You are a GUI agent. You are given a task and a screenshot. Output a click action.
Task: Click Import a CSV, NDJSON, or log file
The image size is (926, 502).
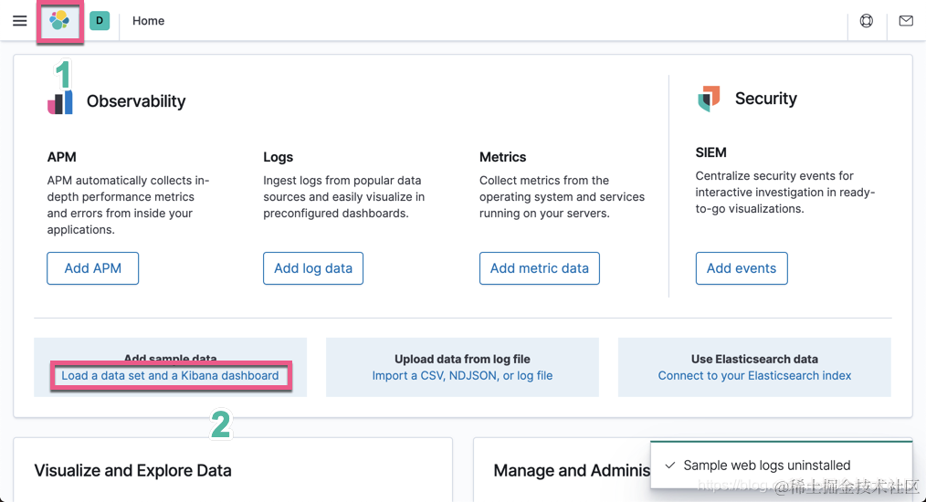(x=462, y=375)
